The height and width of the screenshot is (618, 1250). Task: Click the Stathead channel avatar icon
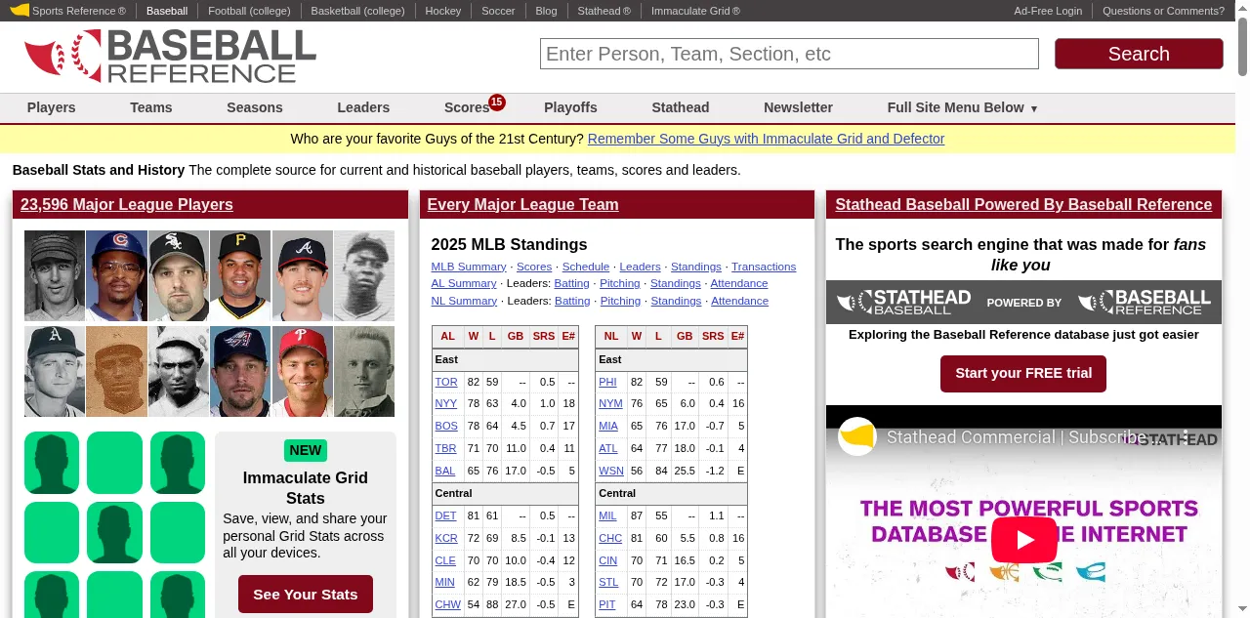point(857,437)
